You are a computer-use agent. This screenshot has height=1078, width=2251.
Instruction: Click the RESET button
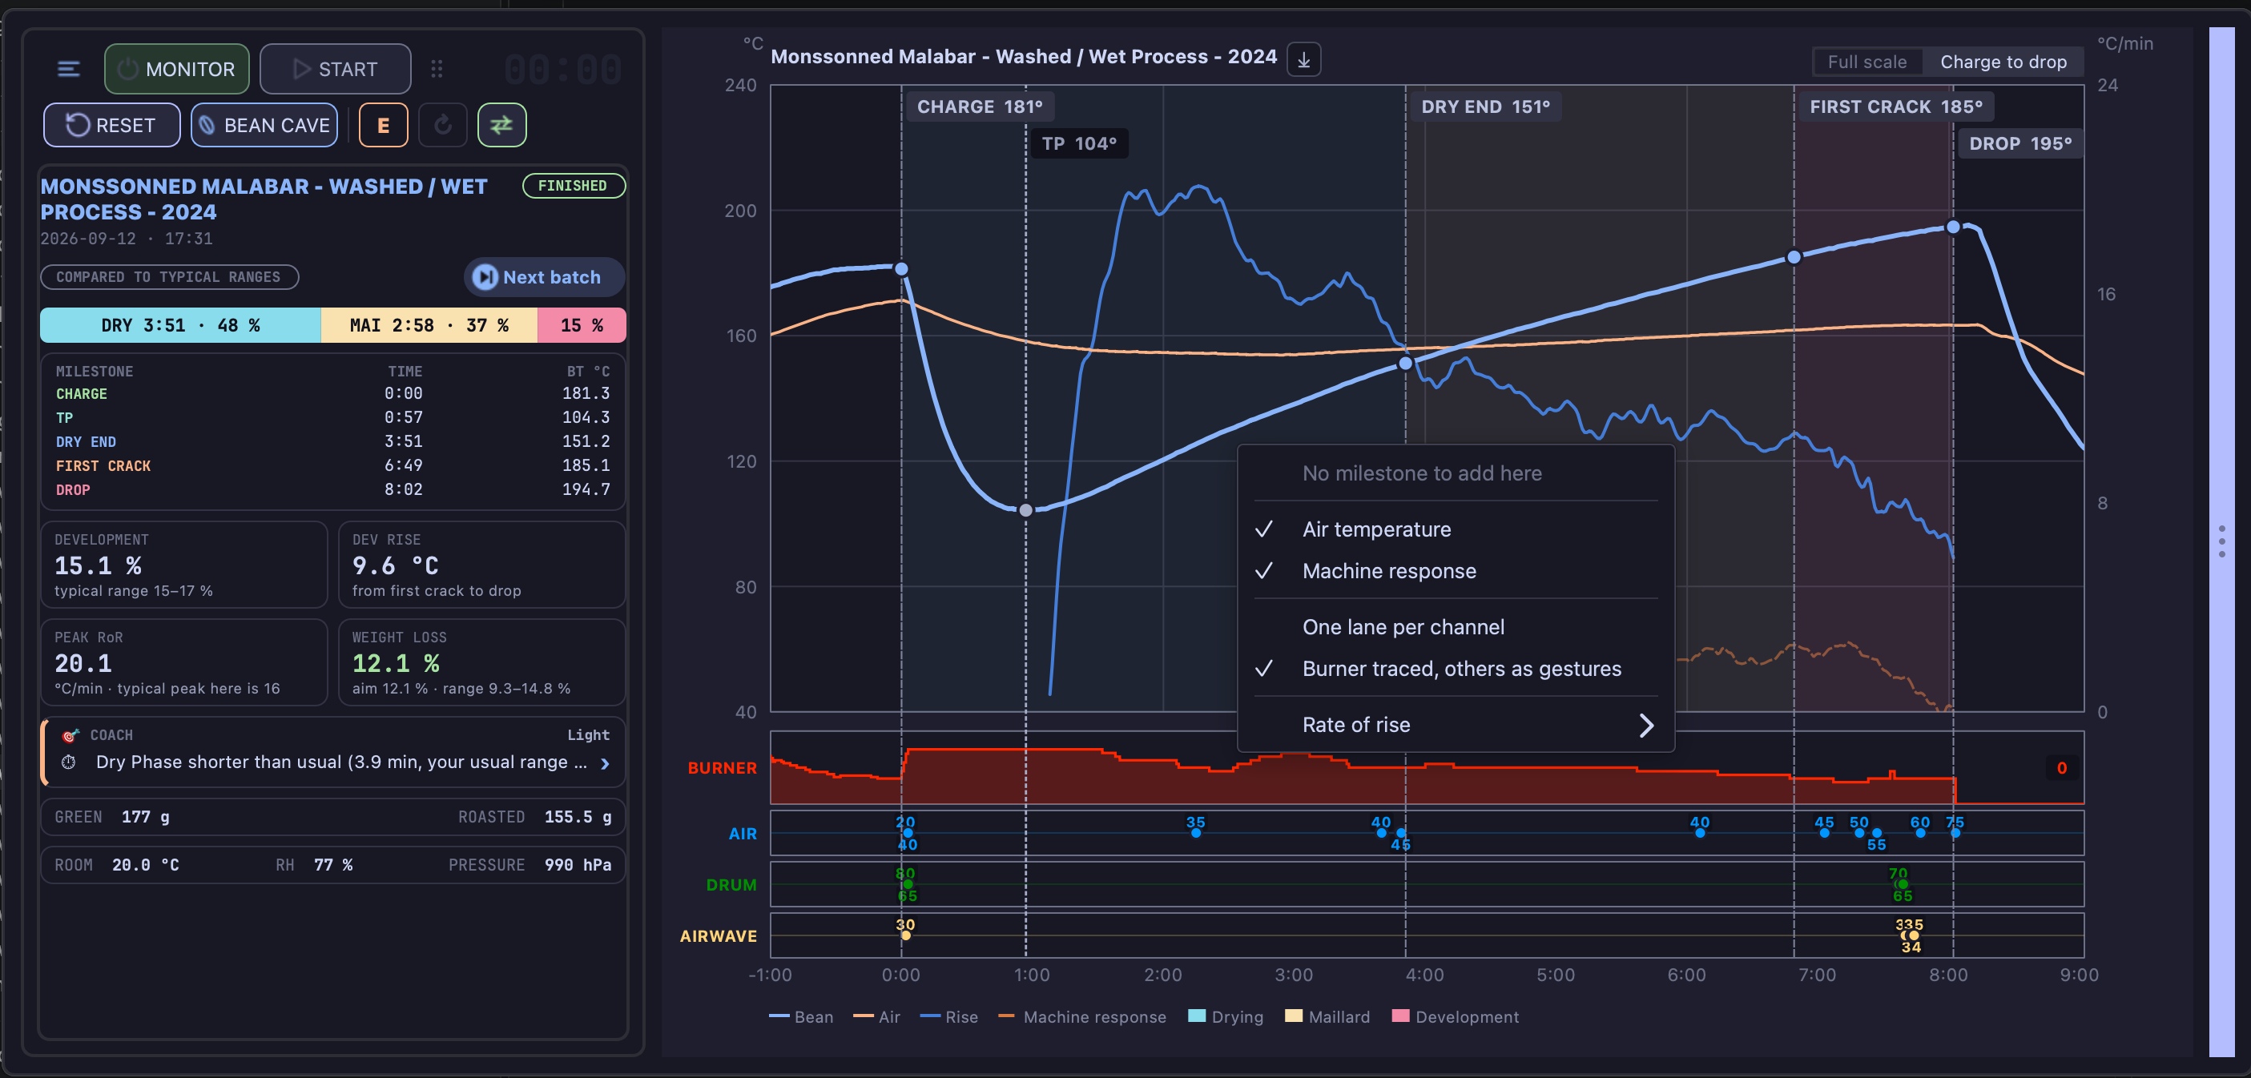point(112,126)
